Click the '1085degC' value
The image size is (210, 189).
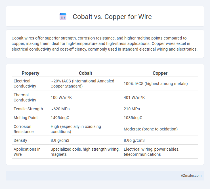pos(133,118)
